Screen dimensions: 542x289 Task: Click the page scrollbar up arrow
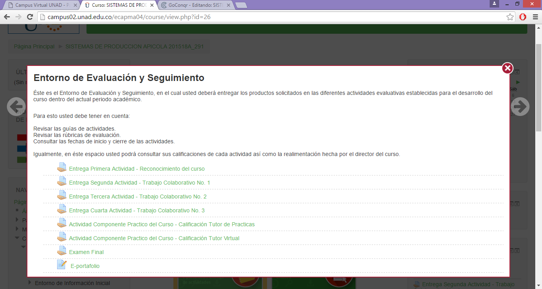click(x=538, y=27)
